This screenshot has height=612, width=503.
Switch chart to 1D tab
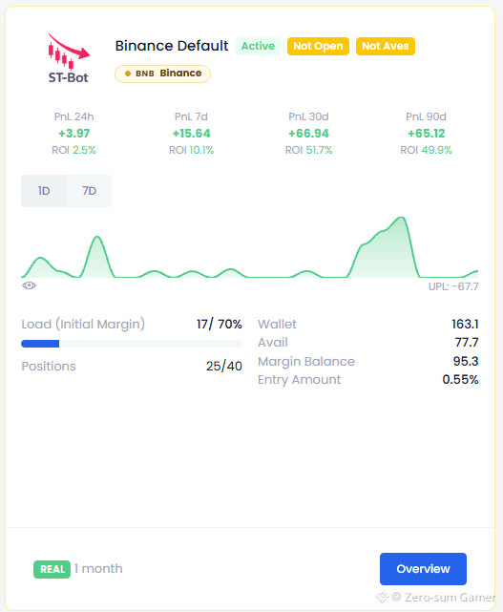[44, 191]
